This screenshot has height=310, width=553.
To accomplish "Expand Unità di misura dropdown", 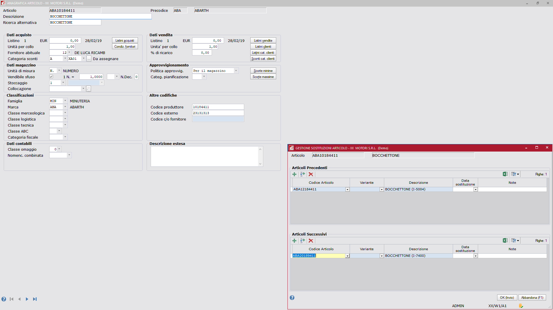I will click(59, 71).
